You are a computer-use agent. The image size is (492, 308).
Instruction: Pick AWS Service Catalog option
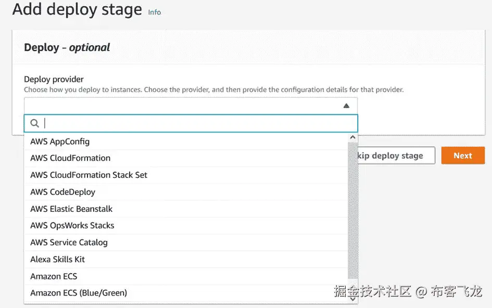click(69, 242)
